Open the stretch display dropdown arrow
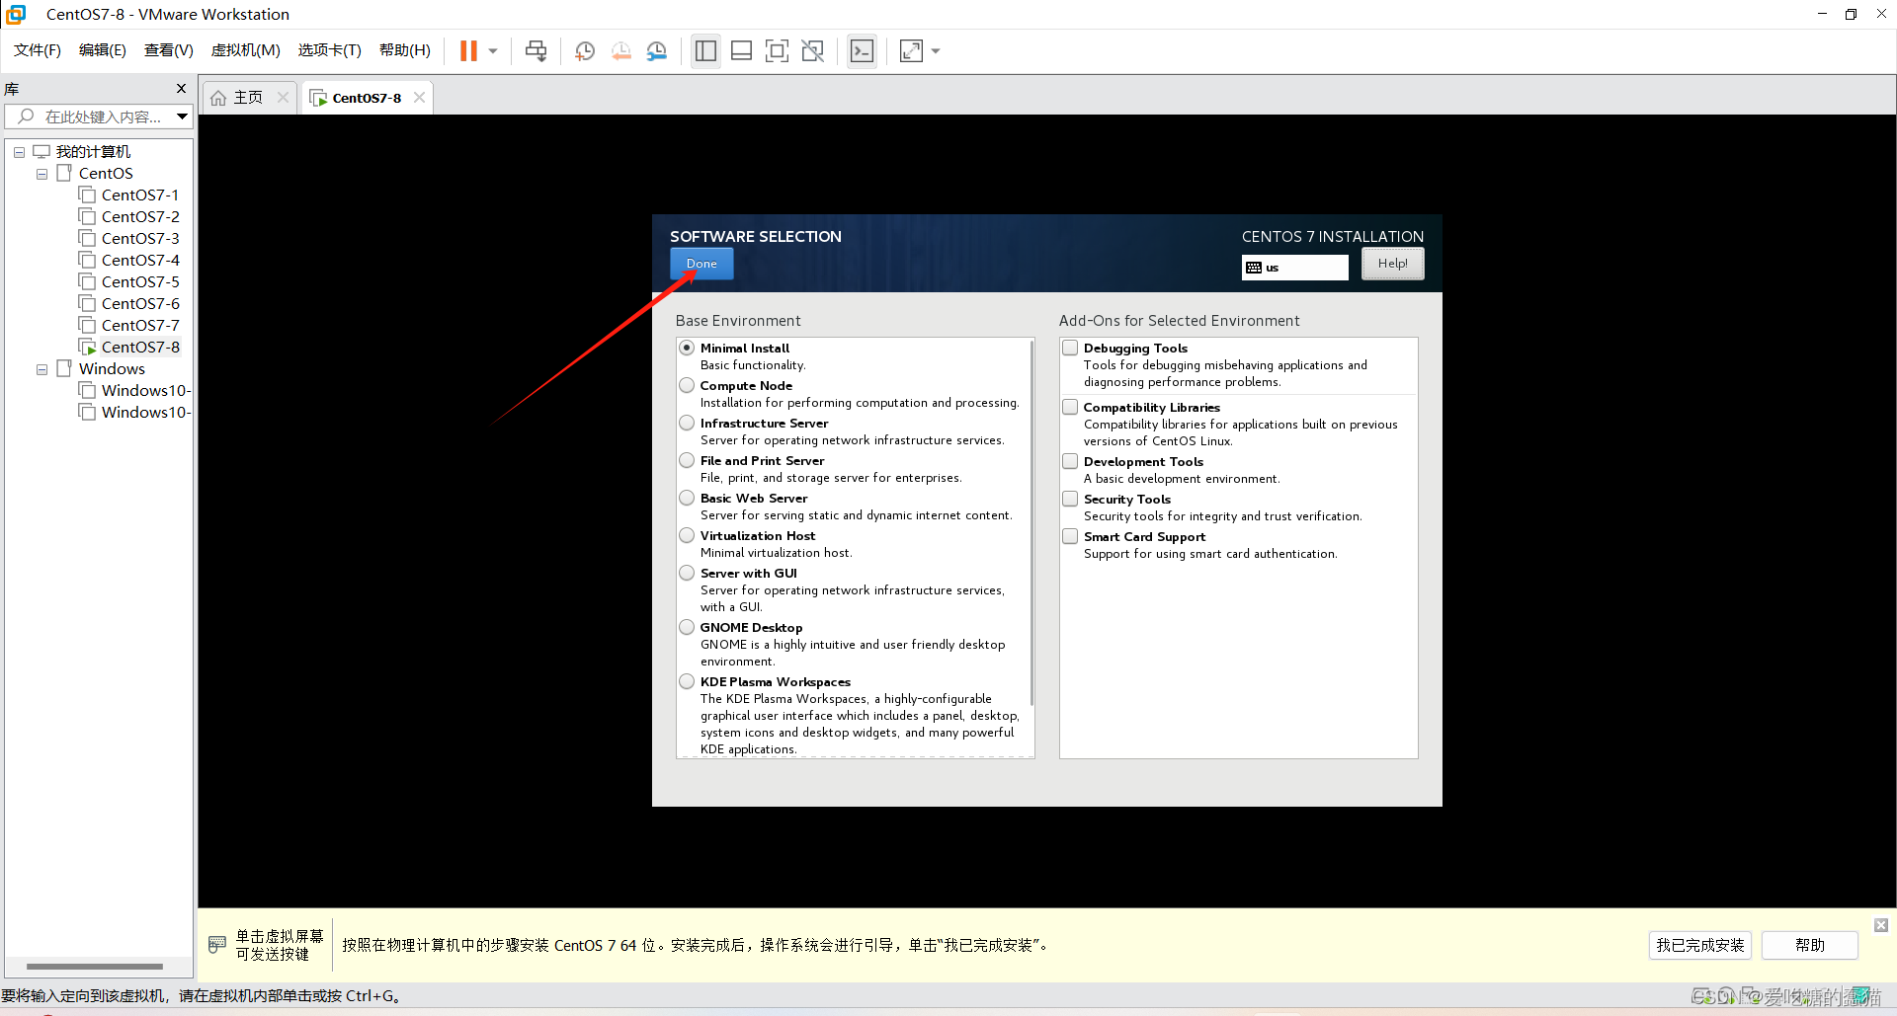The width and height of the screenshot is (1897, 1016). point(936,51)
